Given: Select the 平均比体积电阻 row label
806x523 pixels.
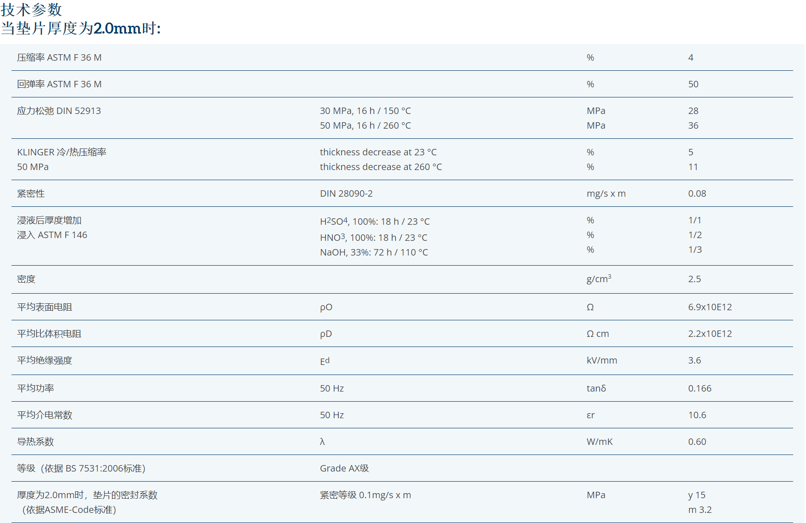Looking at the screenshot, I should 49,334.
